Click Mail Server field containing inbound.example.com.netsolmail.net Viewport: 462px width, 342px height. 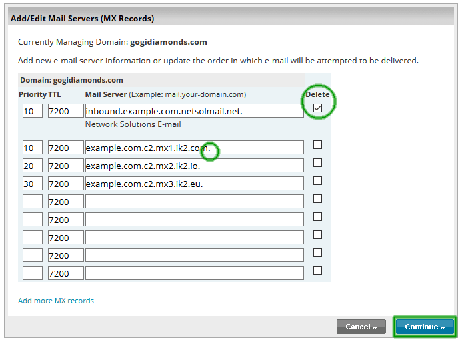[x=194, y=111]
